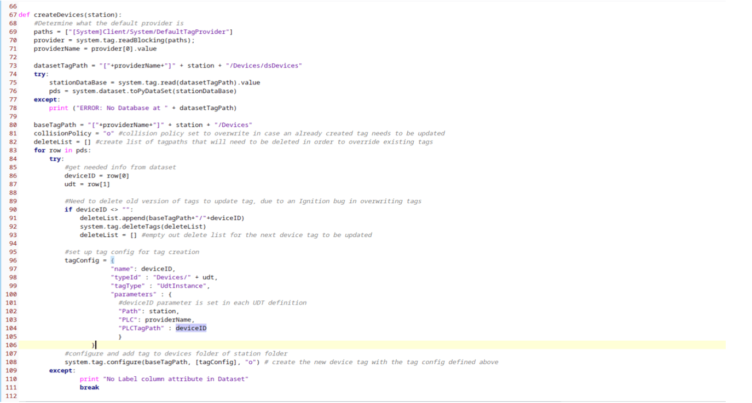Click line number 67 in the gutter
752x403 pixels.
[13, 15]
